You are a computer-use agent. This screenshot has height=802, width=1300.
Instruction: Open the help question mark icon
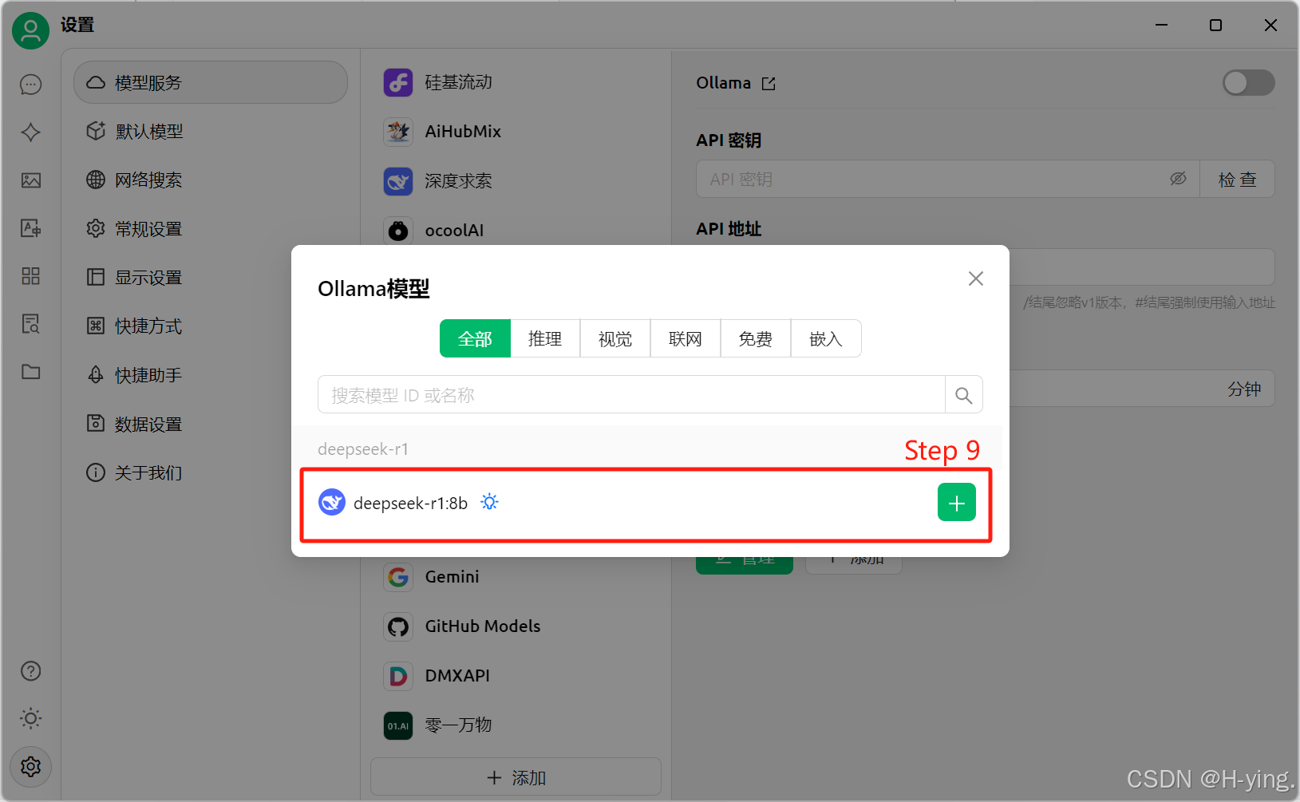(30, 671)
